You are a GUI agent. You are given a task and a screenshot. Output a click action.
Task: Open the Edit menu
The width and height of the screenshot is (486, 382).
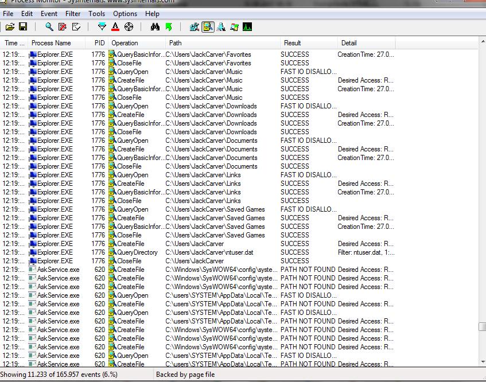[27, 14]
